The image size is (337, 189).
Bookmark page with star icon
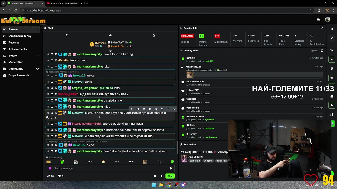[x=310, y=10]
